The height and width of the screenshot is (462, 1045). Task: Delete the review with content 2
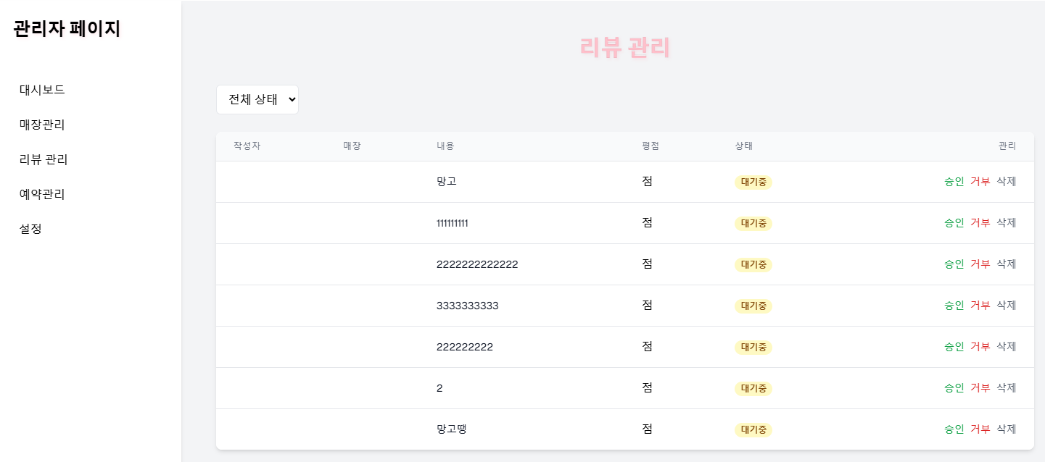click(x=1006, y=387)
